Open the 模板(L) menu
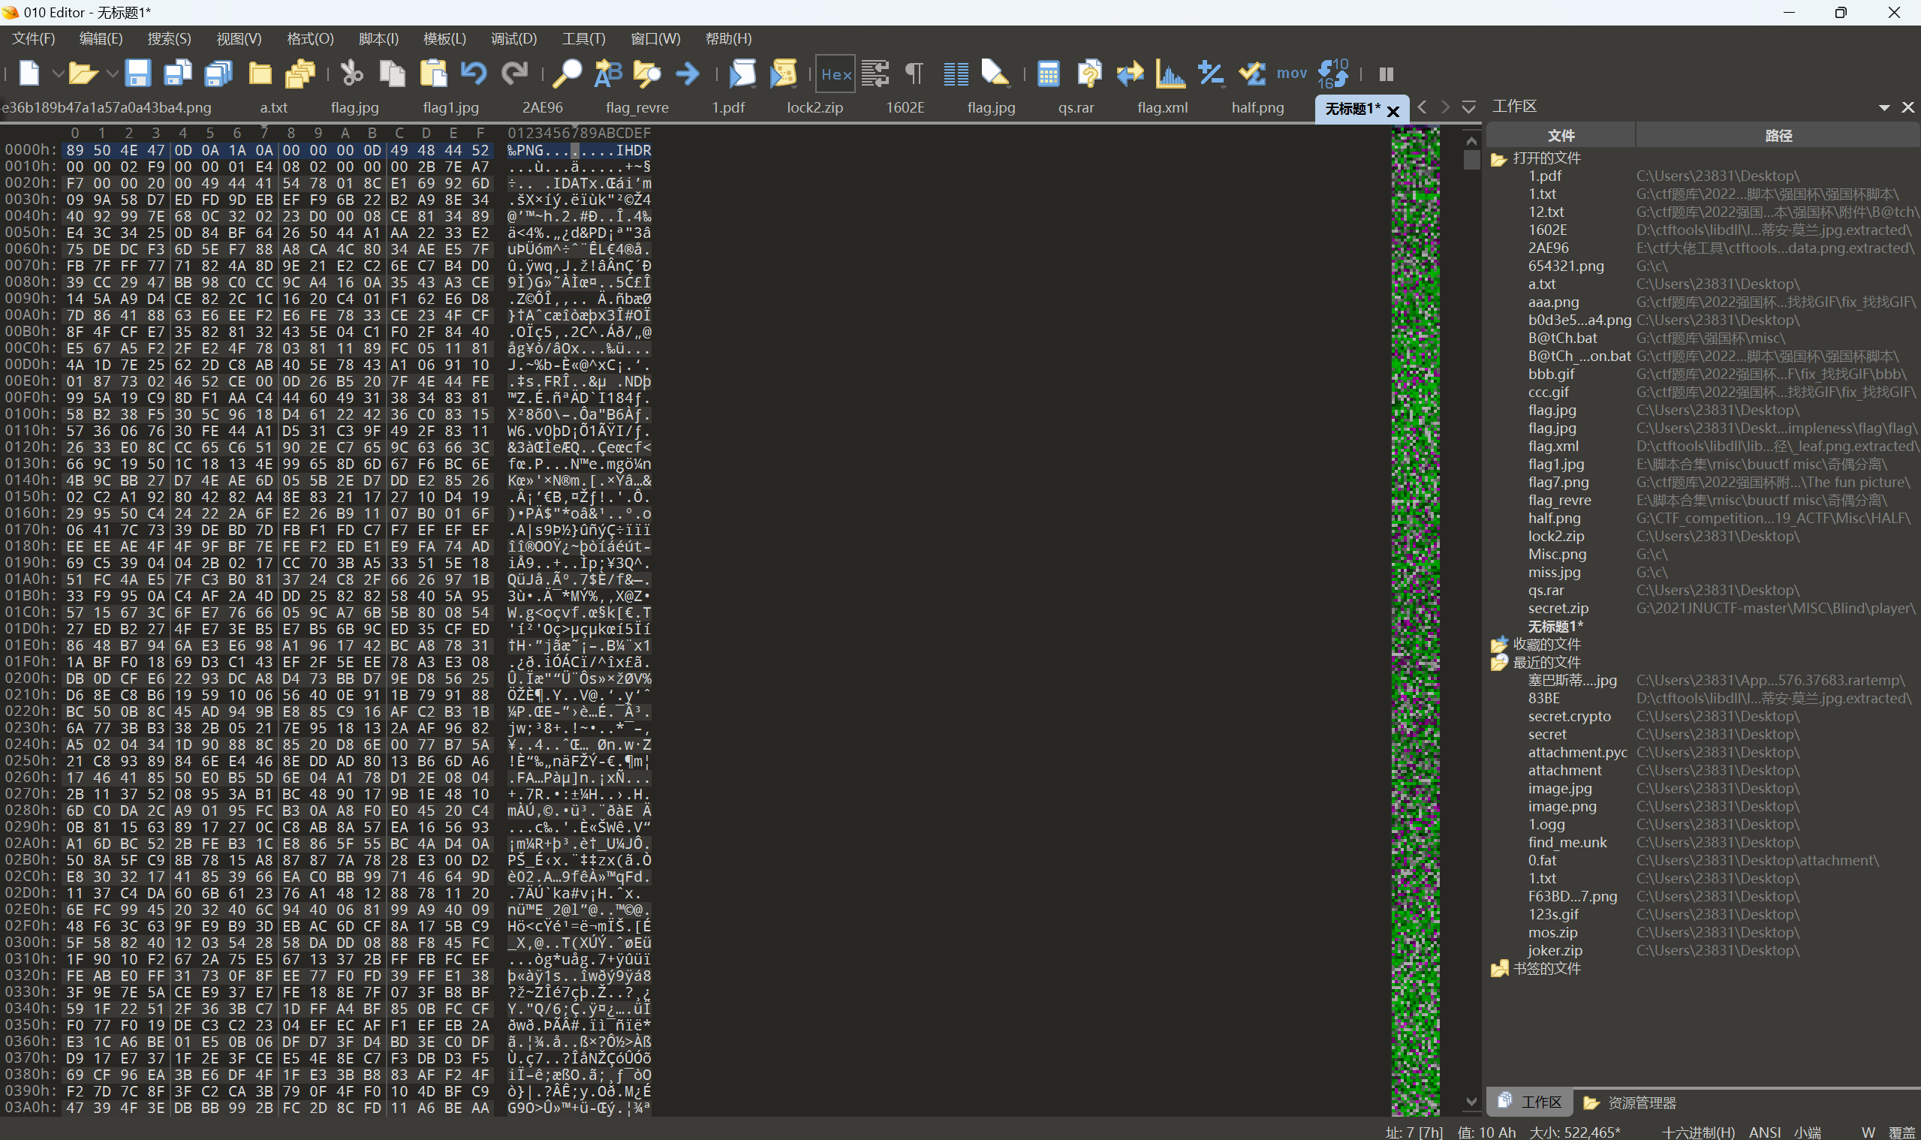The width and height of the screenshot is (1921, 1140). 444,38
